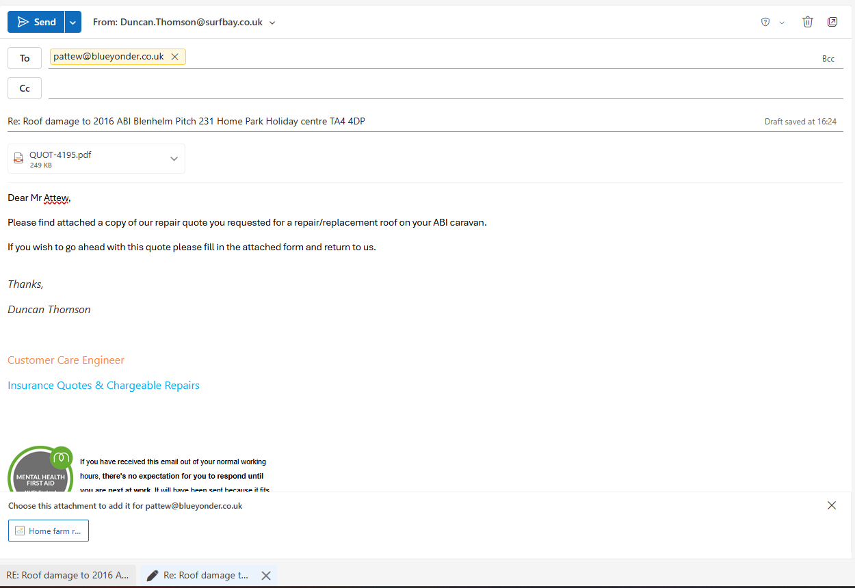Open the send options dropdown arrow
855x588 pixels.
tap(73, 22)
